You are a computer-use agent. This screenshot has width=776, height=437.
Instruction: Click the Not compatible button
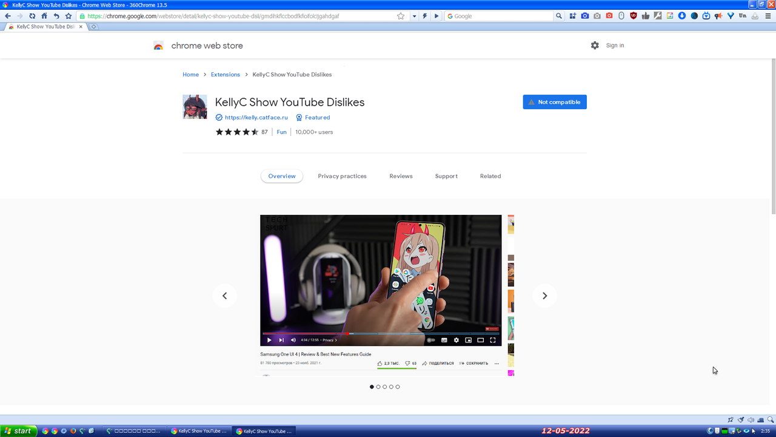[555, 102]
